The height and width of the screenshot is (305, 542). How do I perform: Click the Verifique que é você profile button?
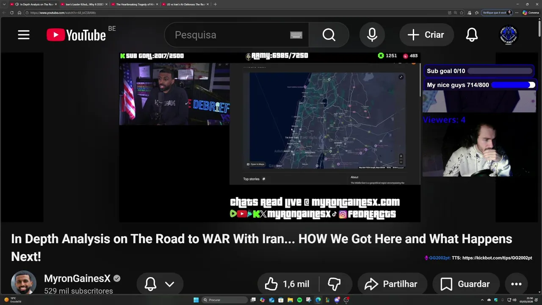click(x=497, y=13)
